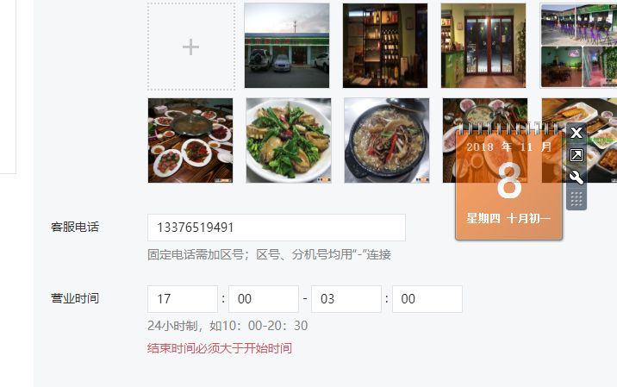
Task: Click the 客服电话 phone number field
Action: (x=277, y=228)
